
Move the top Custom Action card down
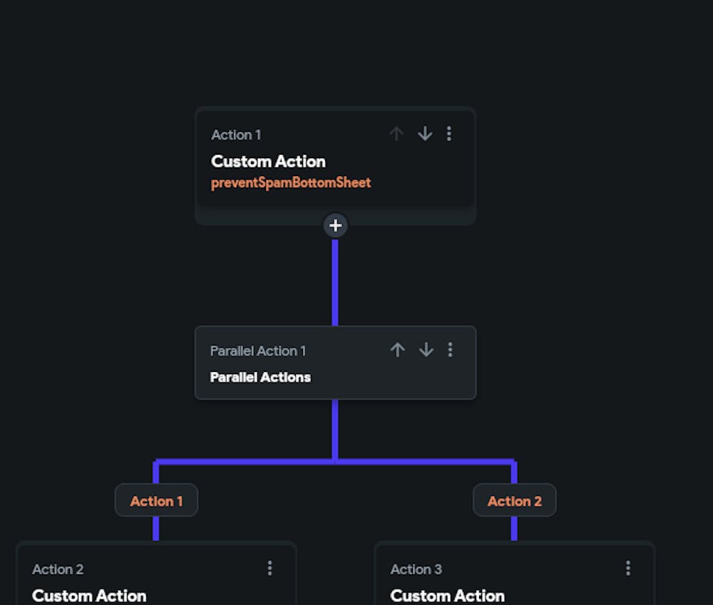click(x=425, y=134)
